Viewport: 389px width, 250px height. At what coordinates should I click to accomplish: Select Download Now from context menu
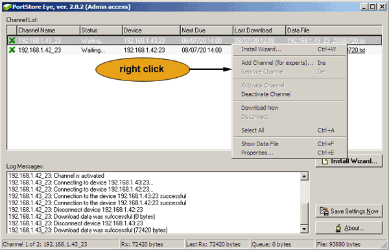(289, 108)
